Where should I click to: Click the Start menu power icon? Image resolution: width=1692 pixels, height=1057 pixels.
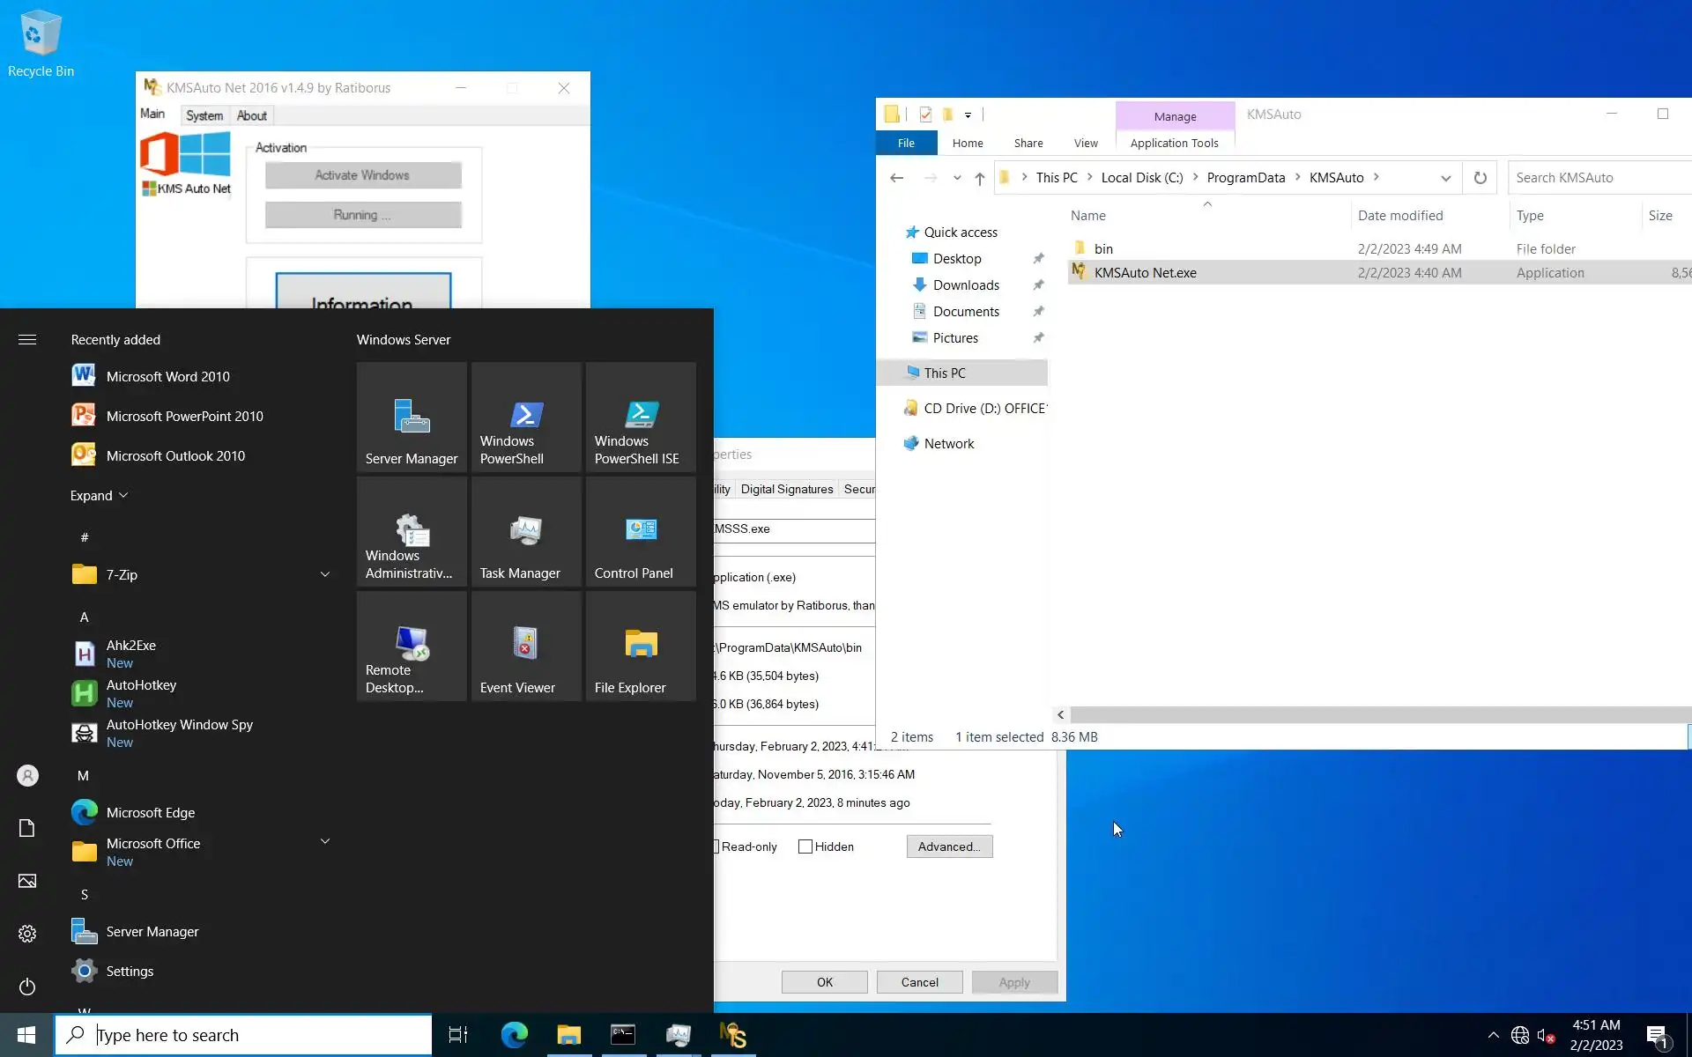tap(27, 987)
